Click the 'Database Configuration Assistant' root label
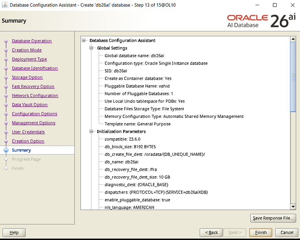The image size is (300, 240). [122, 41]
